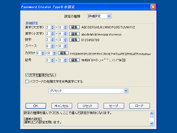Click the ABCDEFGHIJKLMNOPQRSTUVWXYZ character list
Image resolution: width=177 pixels, height=133 pixels.
(108, 27)
